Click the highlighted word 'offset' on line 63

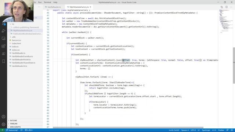pos(126,60)
